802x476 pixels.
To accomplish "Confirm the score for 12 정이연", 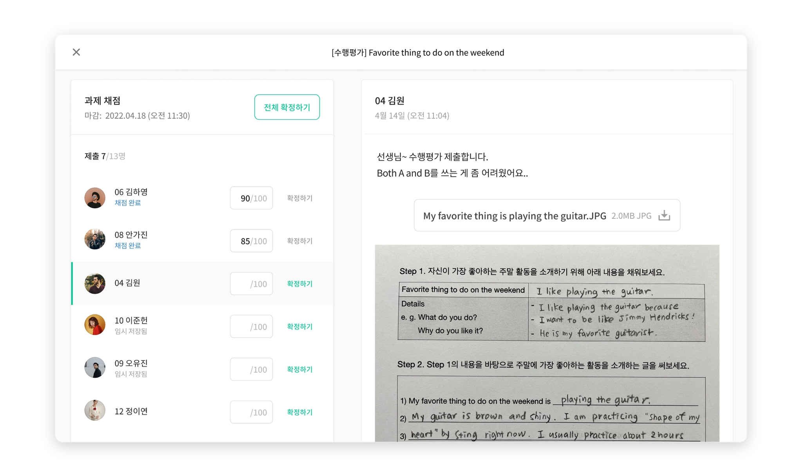I will click(300, 412).
